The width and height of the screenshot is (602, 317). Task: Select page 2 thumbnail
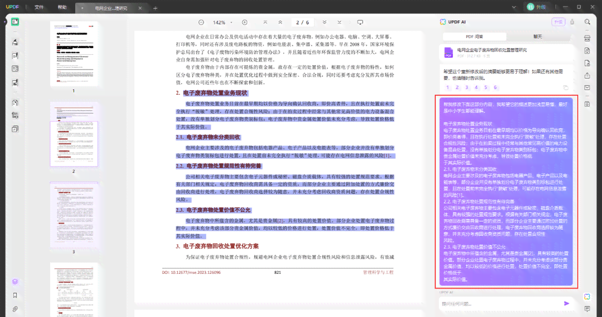coord(74,134)
